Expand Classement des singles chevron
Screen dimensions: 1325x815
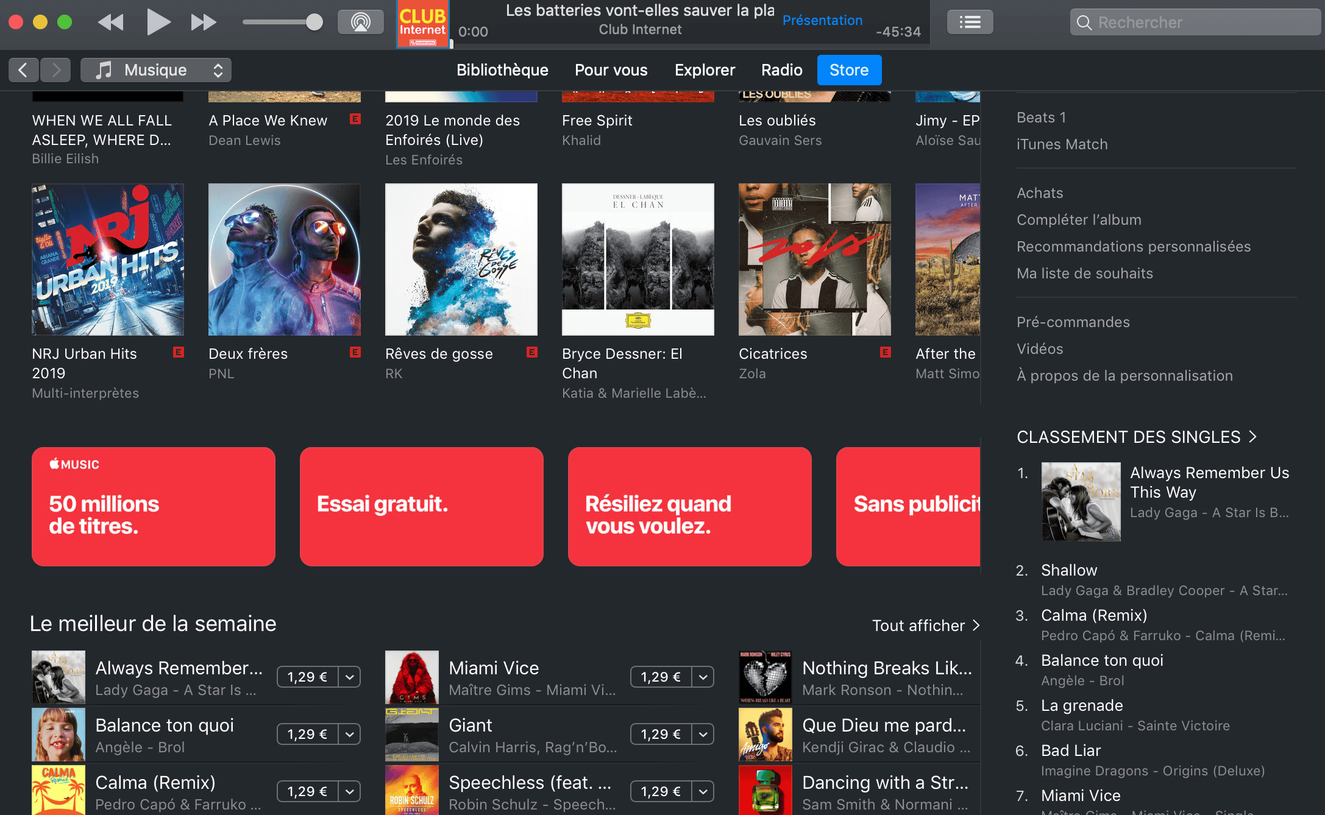coord(1253,437)
